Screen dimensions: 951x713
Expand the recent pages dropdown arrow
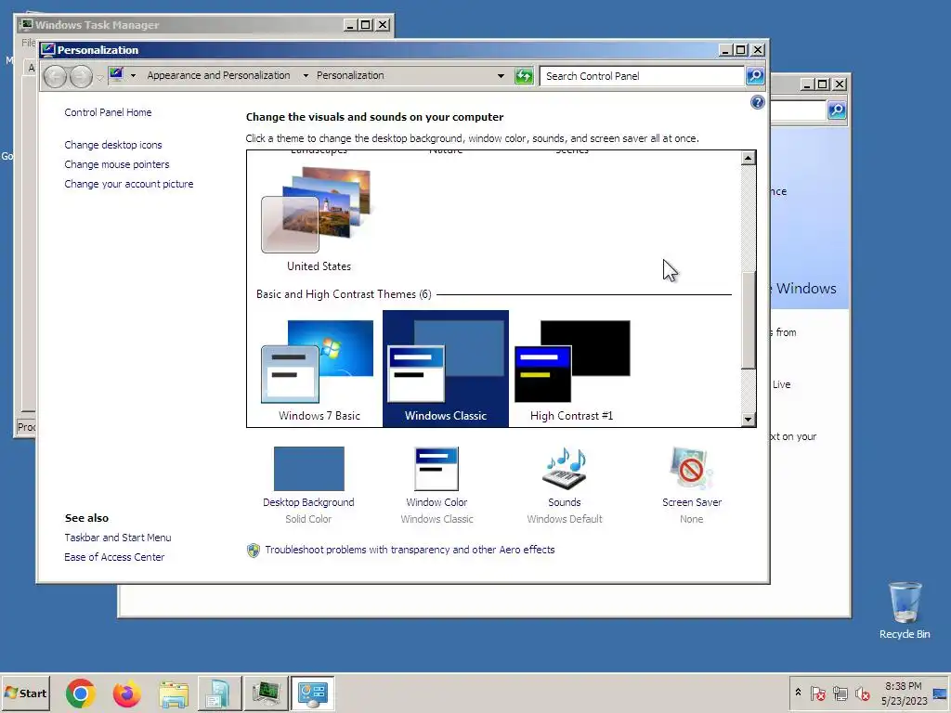coord(99,77)
